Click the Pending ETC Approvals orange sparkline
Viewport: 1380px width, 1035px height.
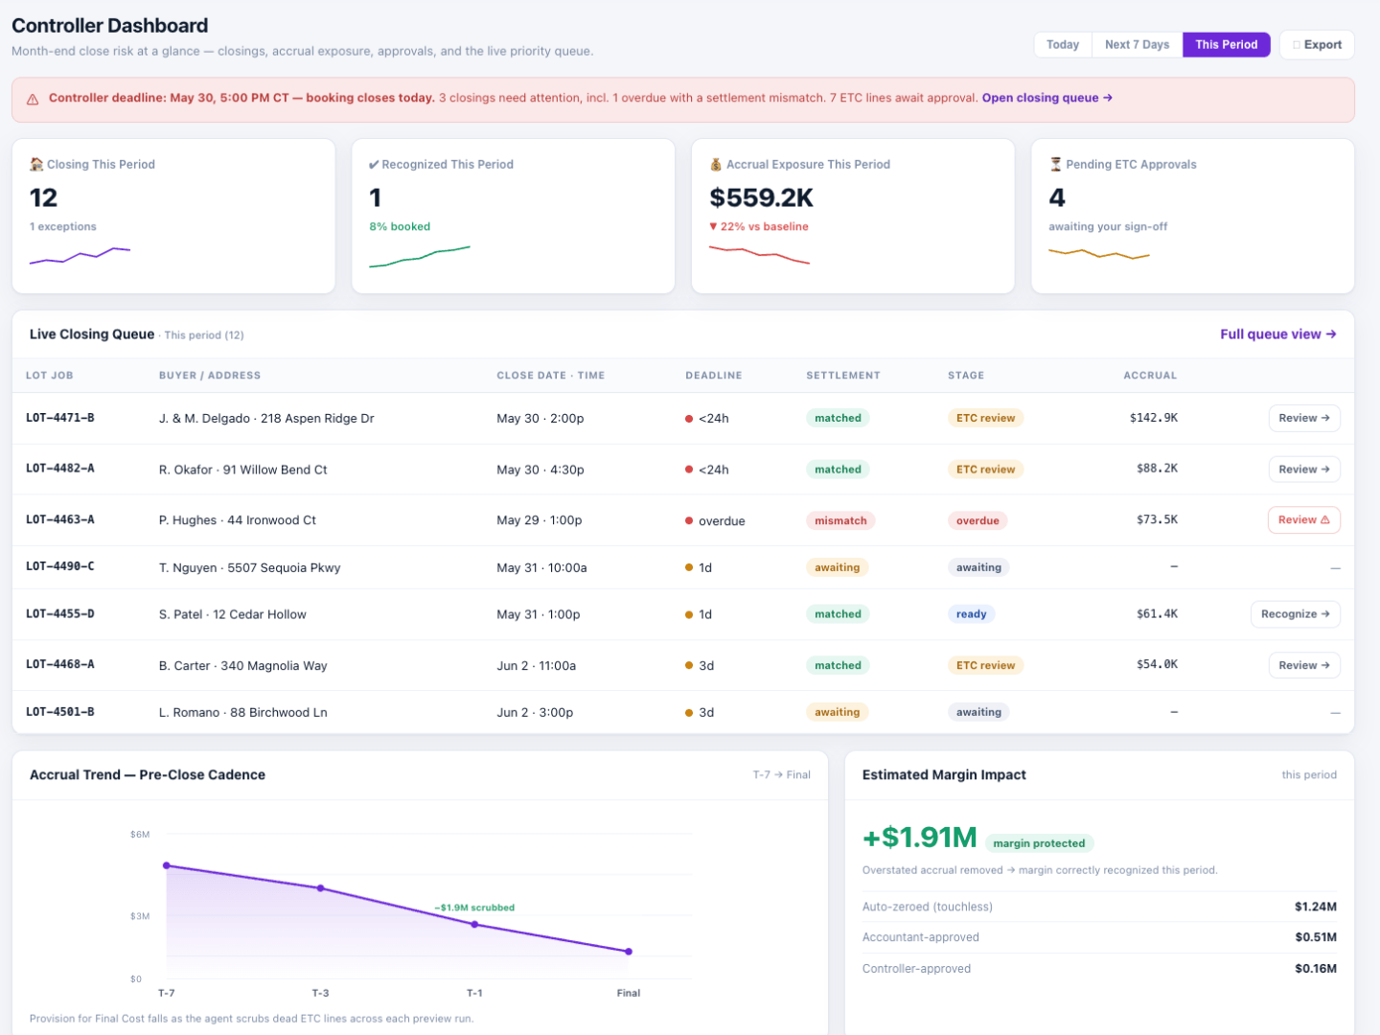[1099, 254]
